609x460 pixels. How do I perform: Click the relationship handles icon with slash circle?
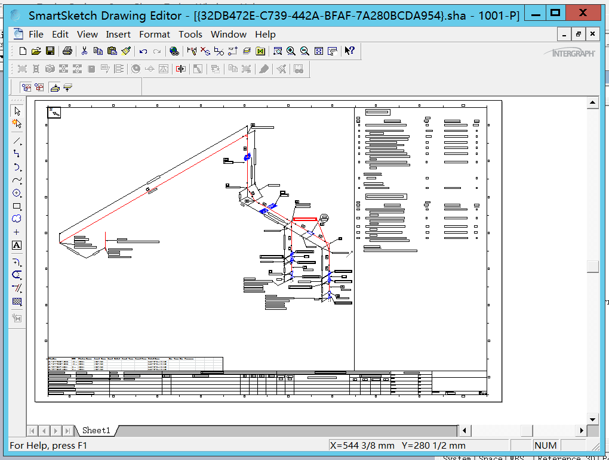point(219,51)
